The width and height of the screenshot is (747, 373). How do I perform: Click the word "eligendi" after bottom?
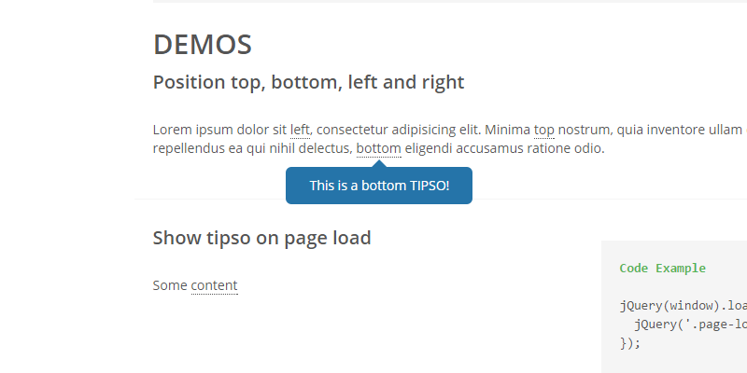pos(430,148)
